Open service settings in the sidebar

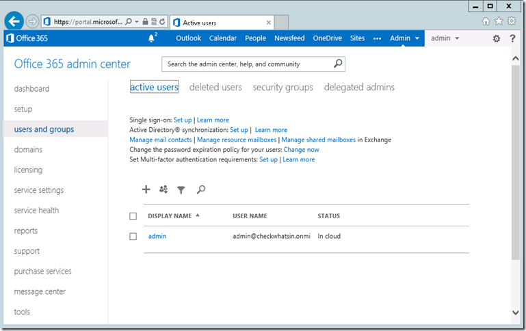39,190
